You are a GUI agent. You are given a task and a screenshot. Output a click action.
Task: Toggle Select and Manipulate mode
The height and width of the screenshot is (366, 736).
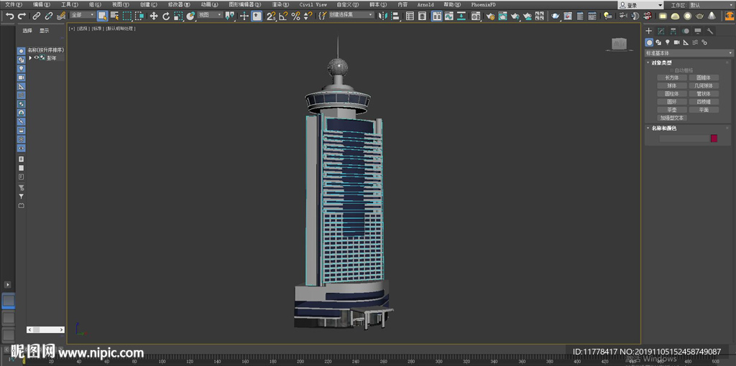[x=244, y=16]
